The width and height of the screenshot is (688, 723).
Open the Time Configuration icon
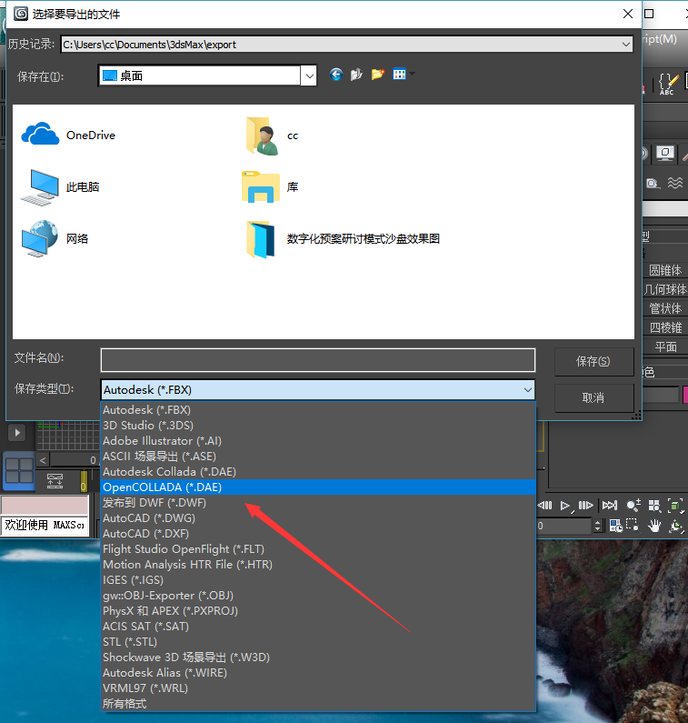(615, 526)
